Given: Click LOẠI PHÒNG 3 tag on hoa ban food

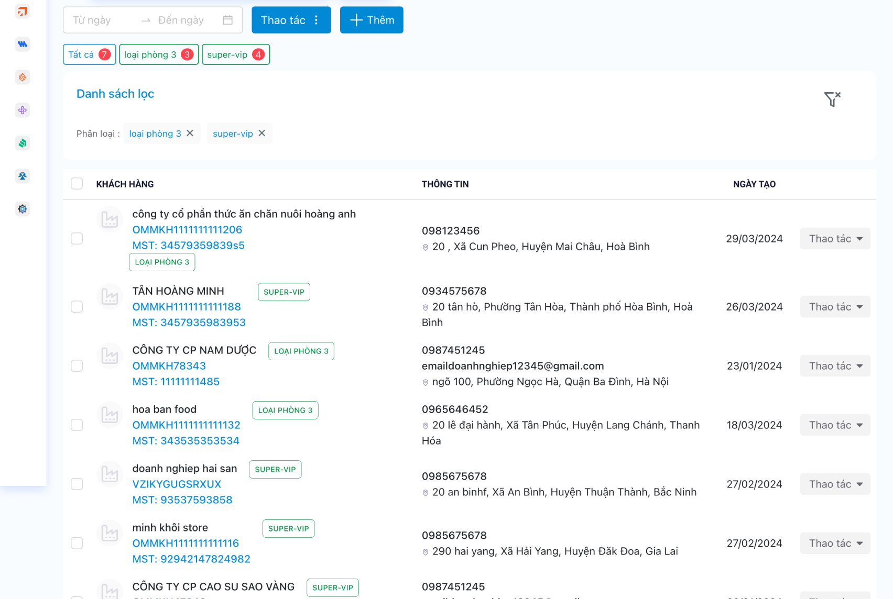Looking at the screenshot, I should pyautogui.click(x=285, y=411).
